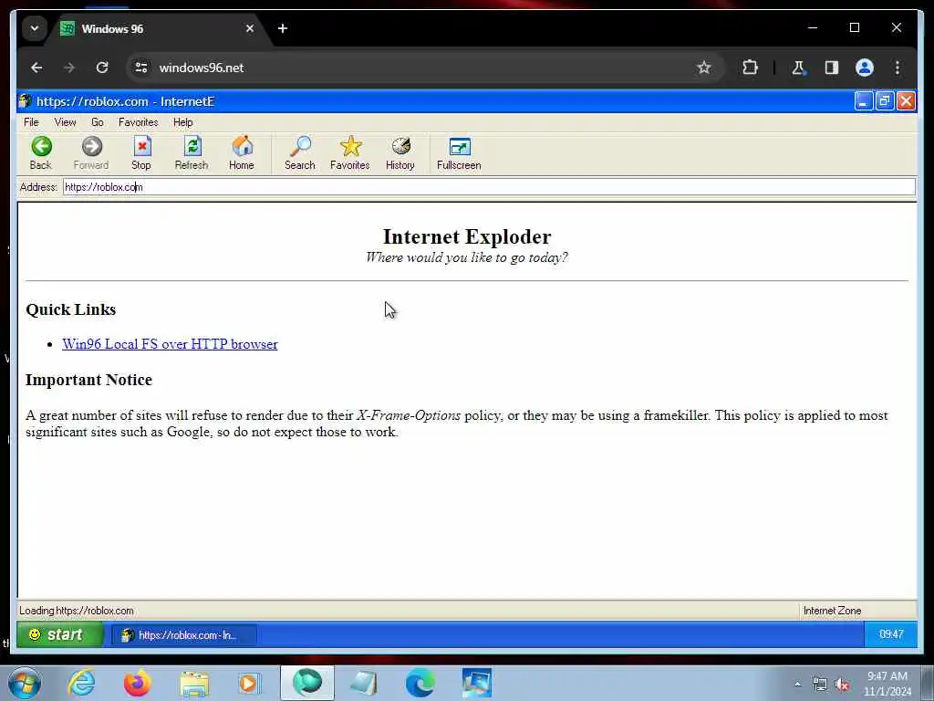Open the Go menu
The height and width of the screenshot is (701, 934).
coord(97,122)
